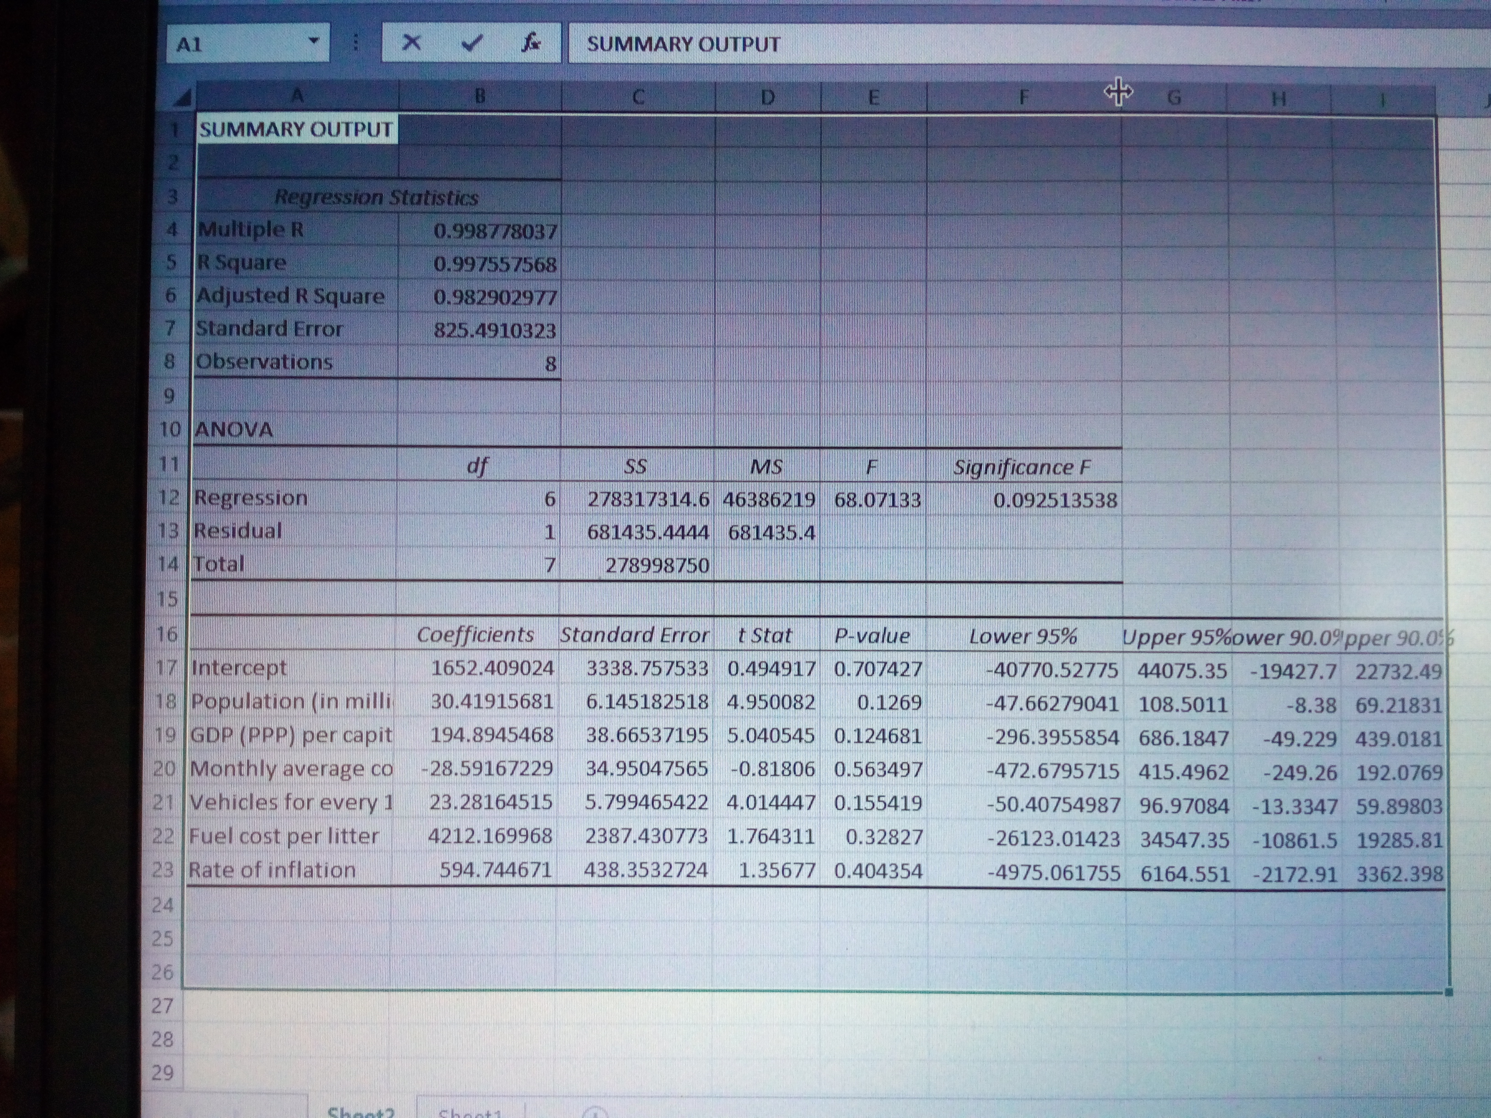Select Regression SS value 278317314.6
Viewport: 1491px width, 1118px height.
click(x=649, y=499)
